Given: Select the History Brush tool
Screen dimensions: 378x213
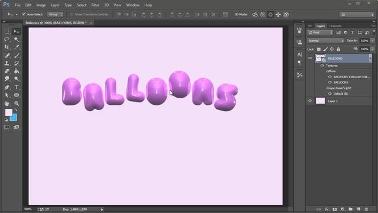Looking at the screenshot, I should tap(17, 63).
